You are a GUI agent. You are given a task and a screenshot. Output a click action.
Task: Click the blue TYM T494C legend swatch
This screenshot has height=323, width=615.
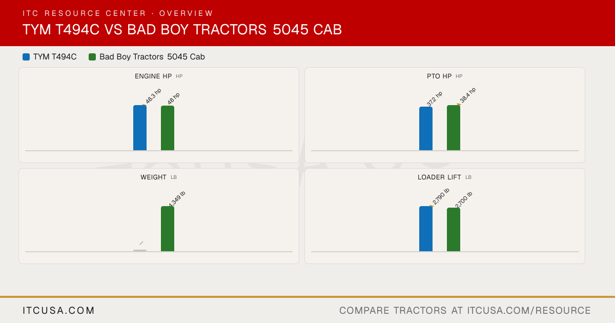click(x=26, y=57)
